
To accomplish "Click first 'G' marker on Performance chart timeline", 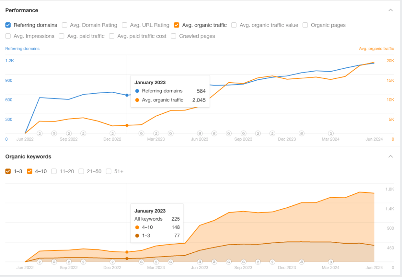I will coord(54,133).
